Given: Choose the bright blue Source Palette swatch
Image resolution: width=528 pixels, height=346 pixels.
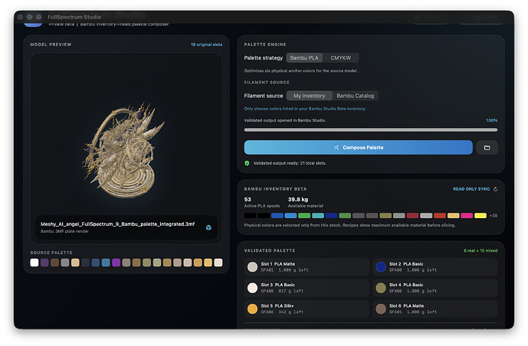Looking at the screenshot, I should [x=106, y=263].
